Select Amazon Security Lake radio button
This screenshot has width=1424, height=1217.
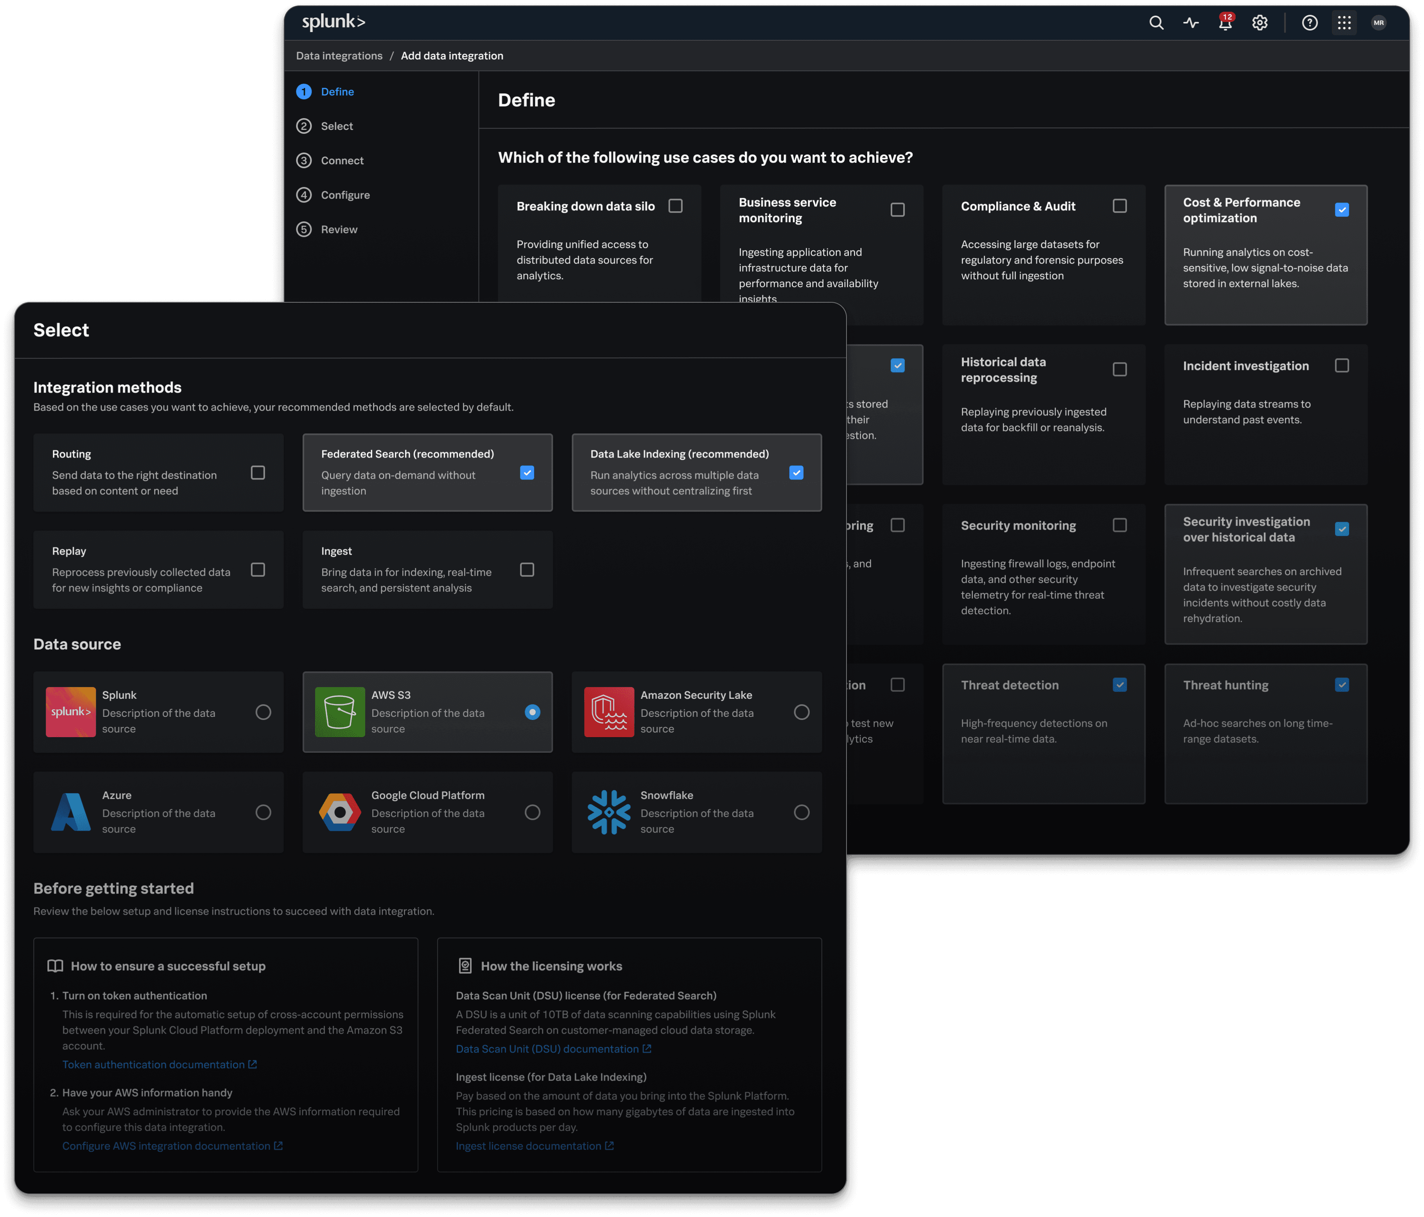click(x=801, y=712)
